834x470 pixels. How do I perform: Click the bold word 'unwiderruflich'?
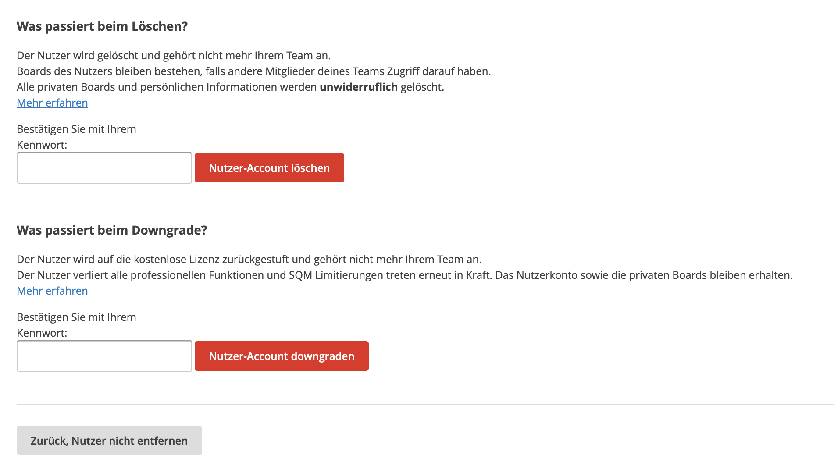tap(359, 87)
